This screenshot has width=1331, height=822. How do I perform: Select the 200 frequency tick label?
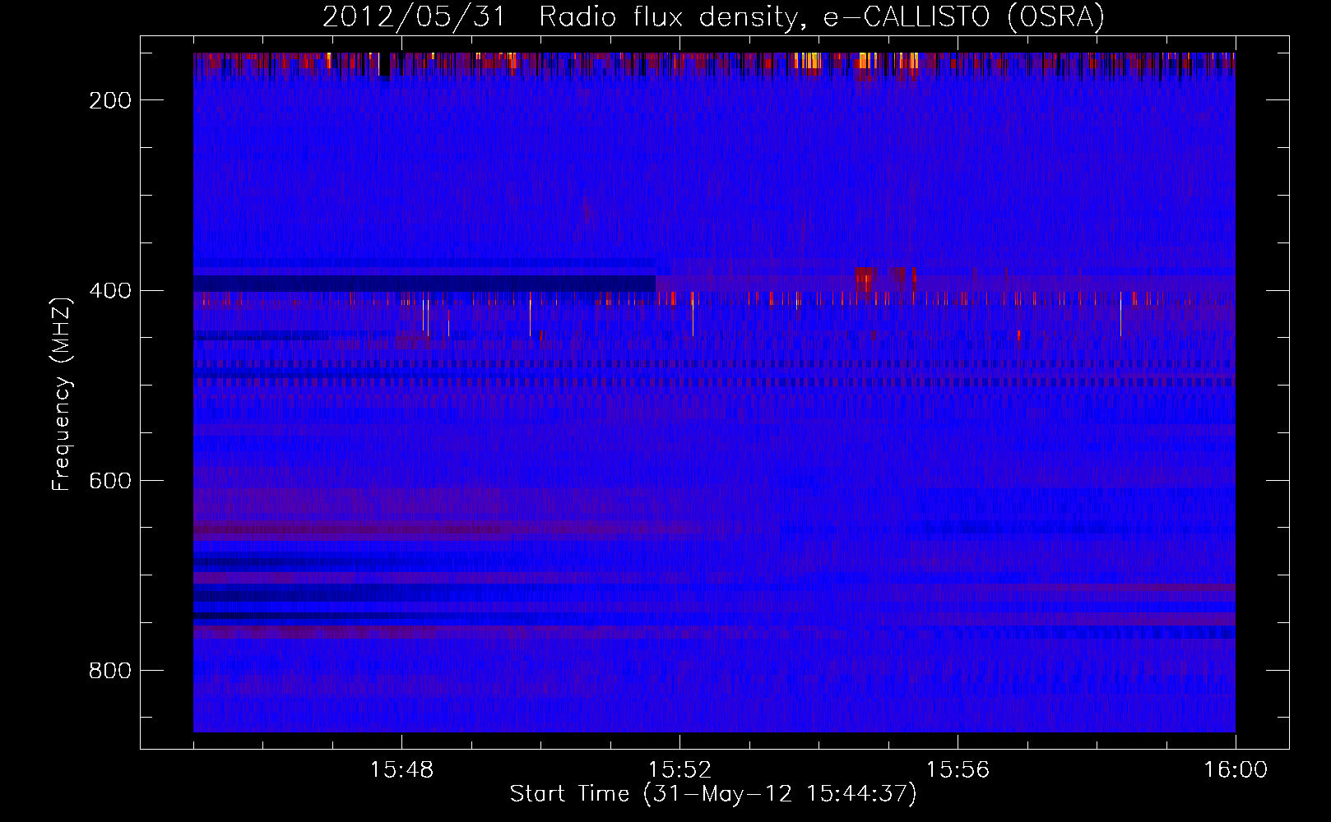(x=110, y=100)
